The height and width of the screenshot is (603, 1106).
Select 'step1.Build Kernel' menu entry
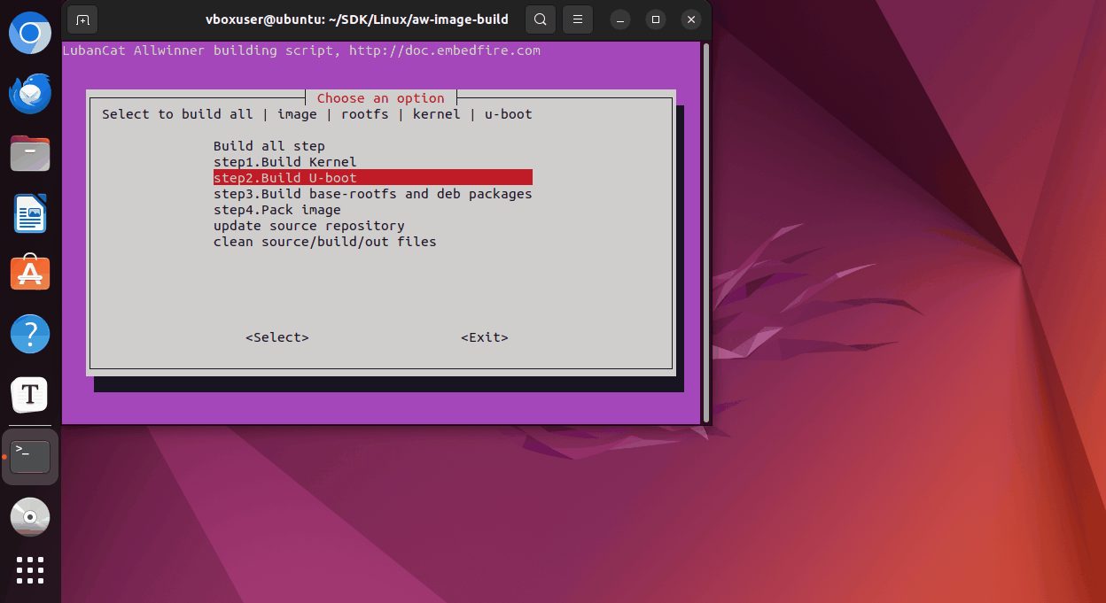click(x=284, y=162)
